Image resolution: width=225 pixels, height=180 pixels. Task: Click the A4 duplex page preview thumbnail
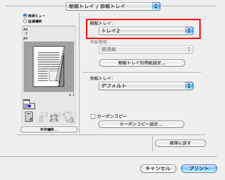49,66
